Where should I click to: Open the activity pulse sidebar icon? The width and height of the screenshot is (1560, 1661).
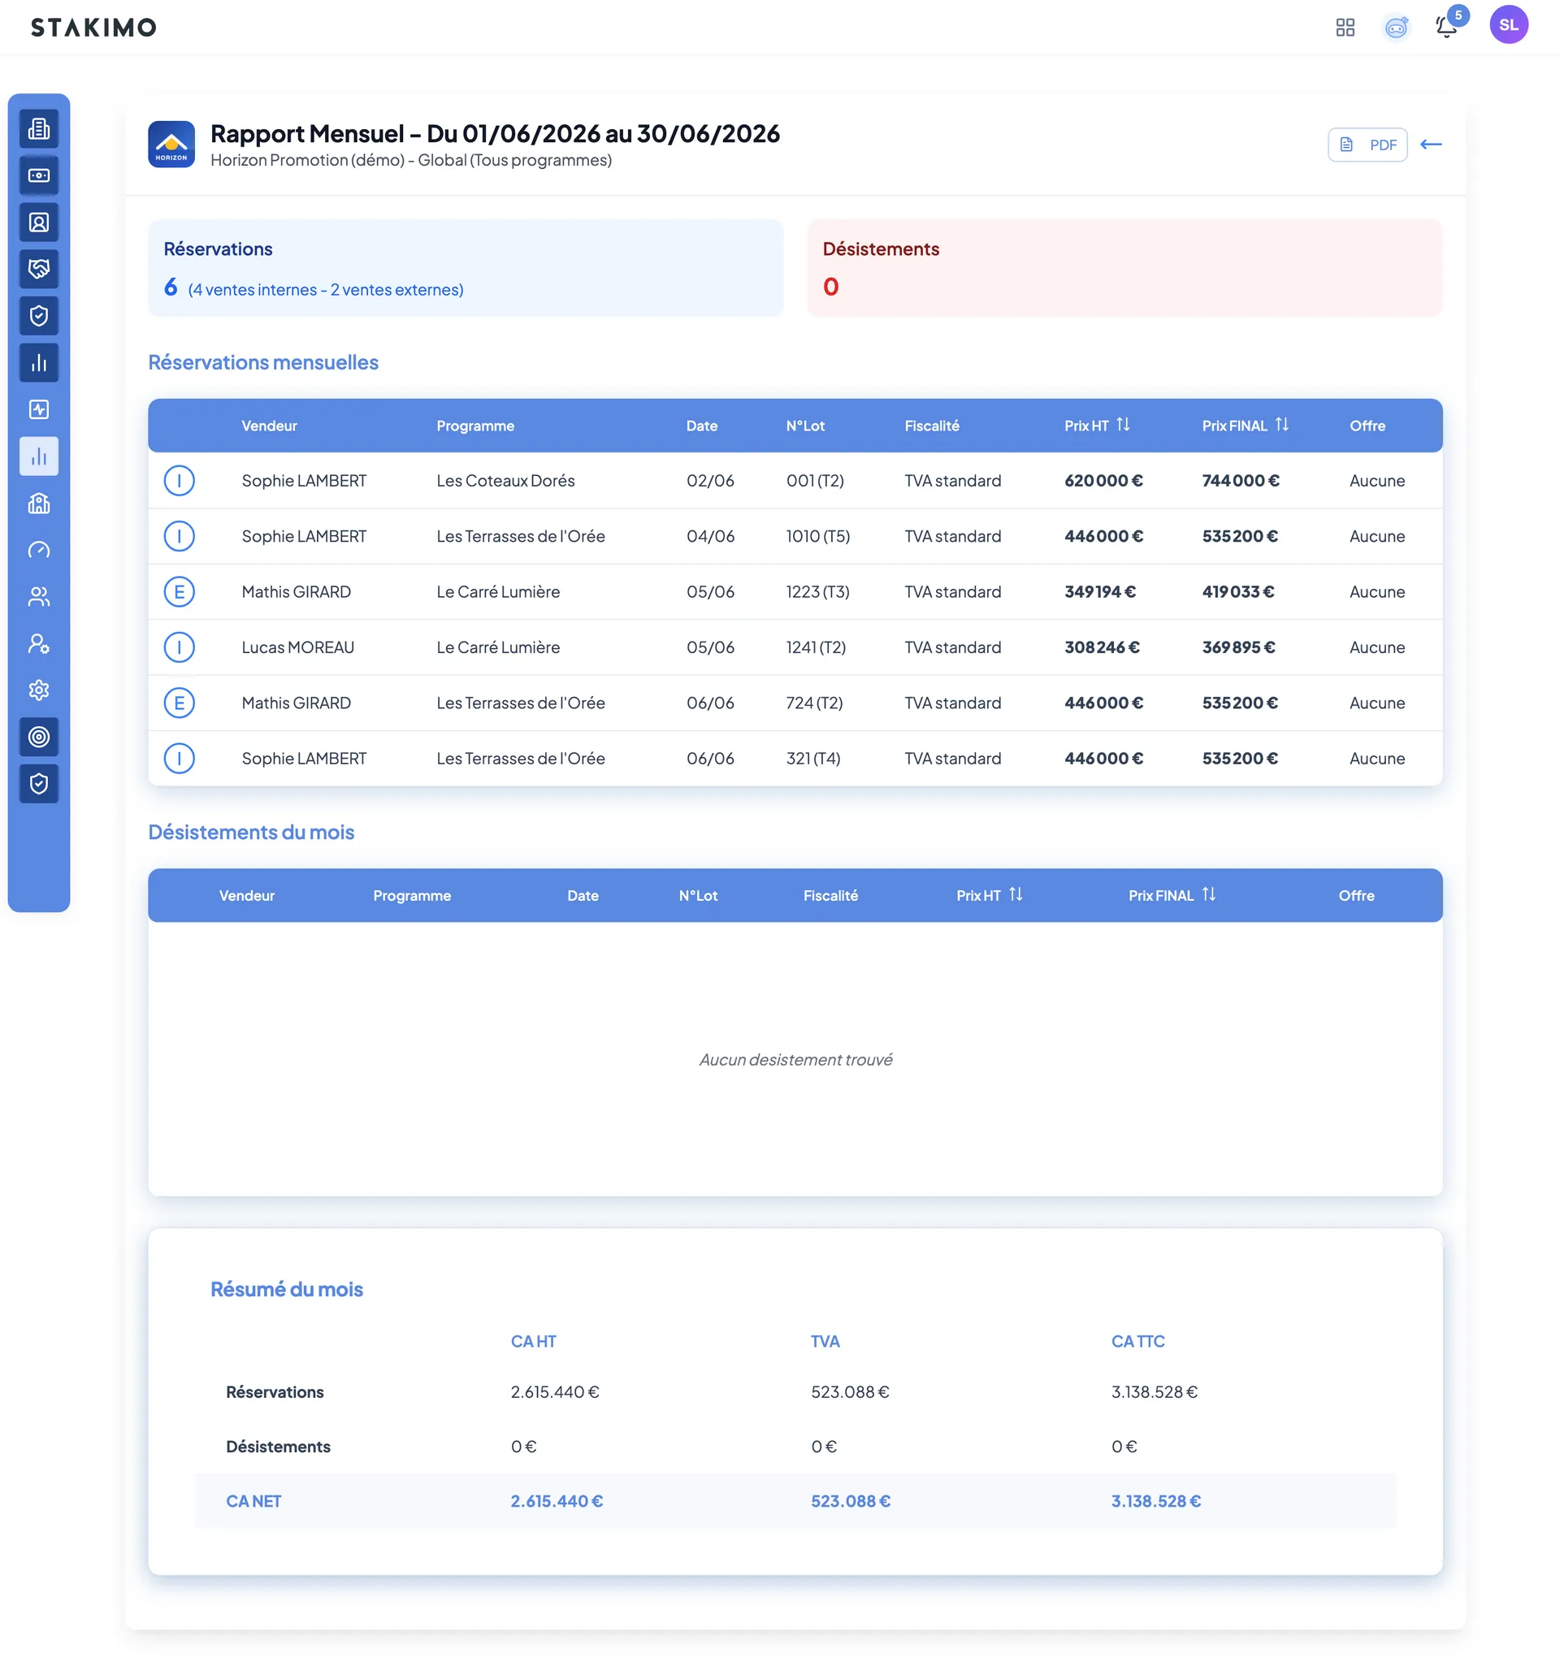click(38, 409)
